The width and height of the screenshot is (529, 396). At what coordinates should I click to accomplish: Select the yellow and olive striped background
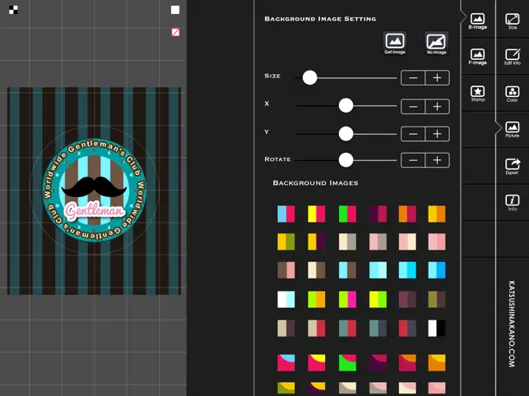tap(286, 242)
